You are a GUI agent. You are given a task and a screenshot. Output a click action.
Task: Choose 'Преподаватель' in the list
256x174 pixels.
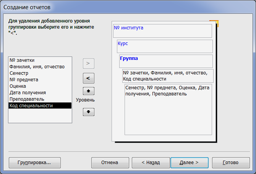point(40,99)
